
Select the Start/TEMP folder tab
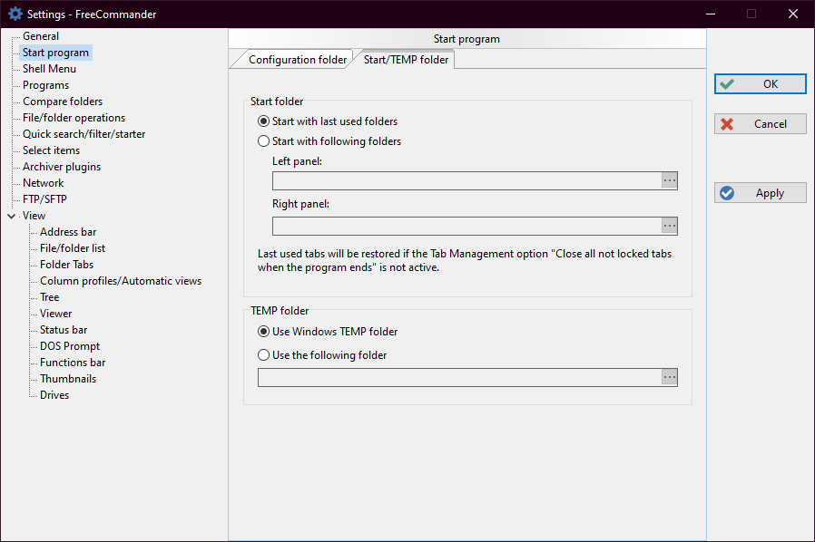(406, 60)
